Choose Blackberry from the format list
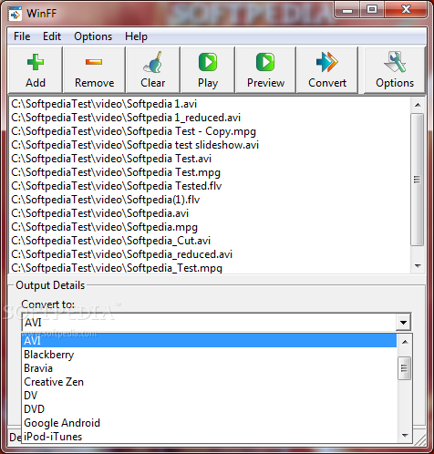The width and height of the screenshot is (434, 454). (209, 355)
